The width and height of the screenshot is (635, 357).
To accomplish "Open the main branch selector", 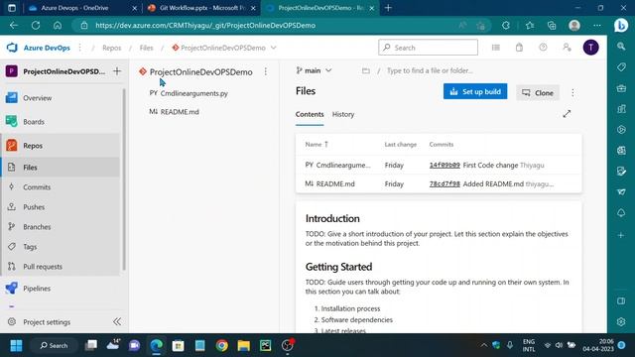I will pyautogui.click(x=314, y=70).
